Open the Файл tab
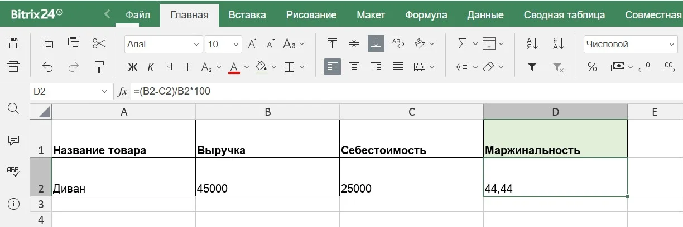This screenshot has width=683, height=227. [x=138, y=15]
